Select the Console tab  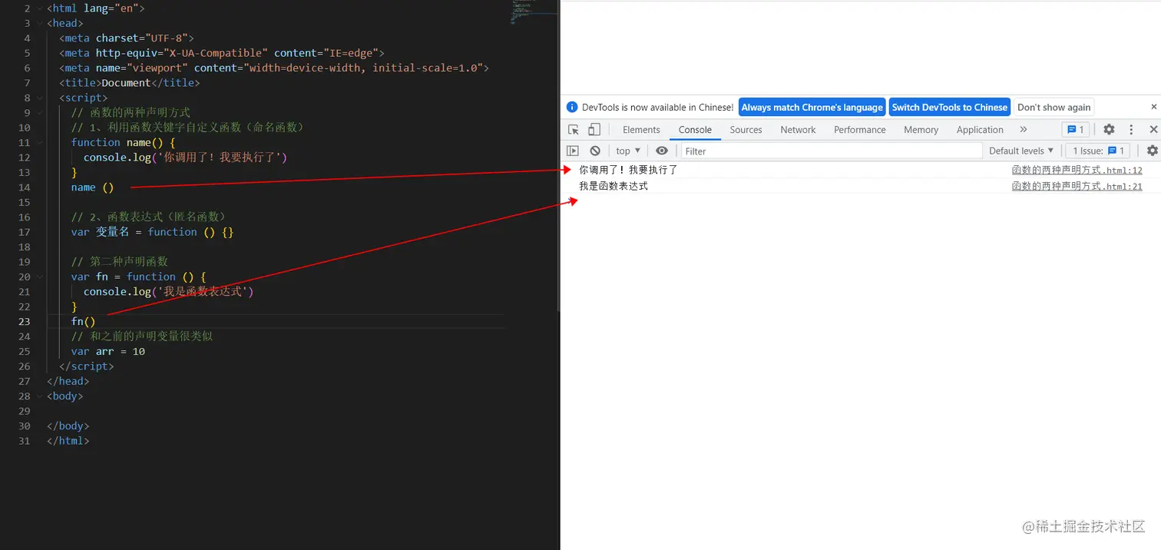695,130
